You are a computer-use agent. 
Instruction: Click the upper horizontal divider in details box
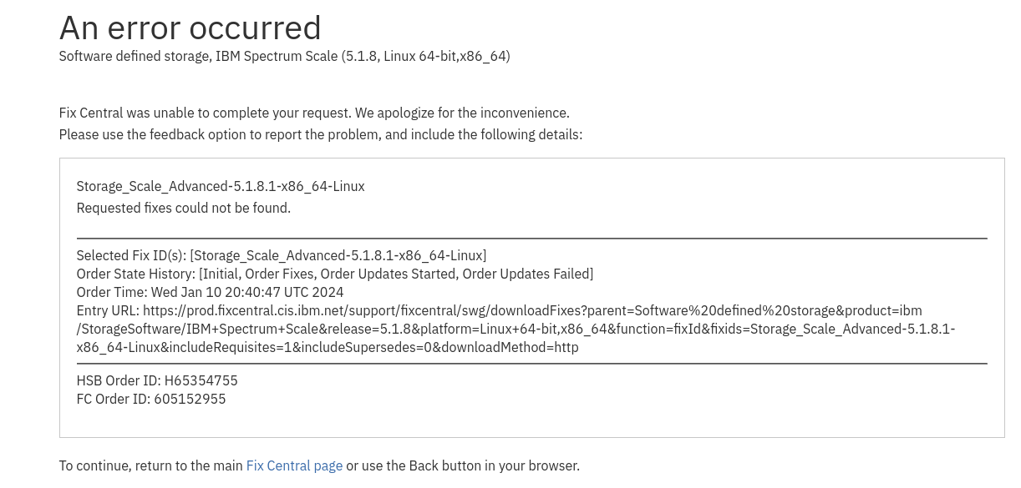pyautogui.click(x=532, y=239)
